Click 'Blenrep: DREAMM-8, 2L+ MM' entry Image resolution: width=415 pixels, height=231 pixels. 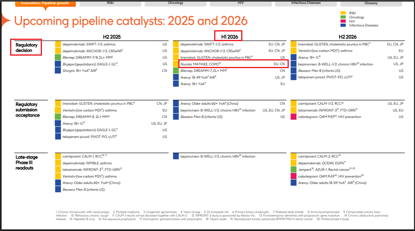pos(86,117)
